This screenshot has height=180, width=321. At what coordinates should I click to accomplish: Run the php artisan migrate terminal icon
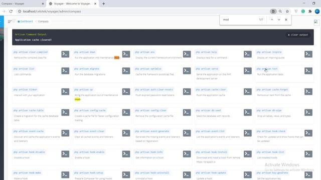tap(126, 71)
